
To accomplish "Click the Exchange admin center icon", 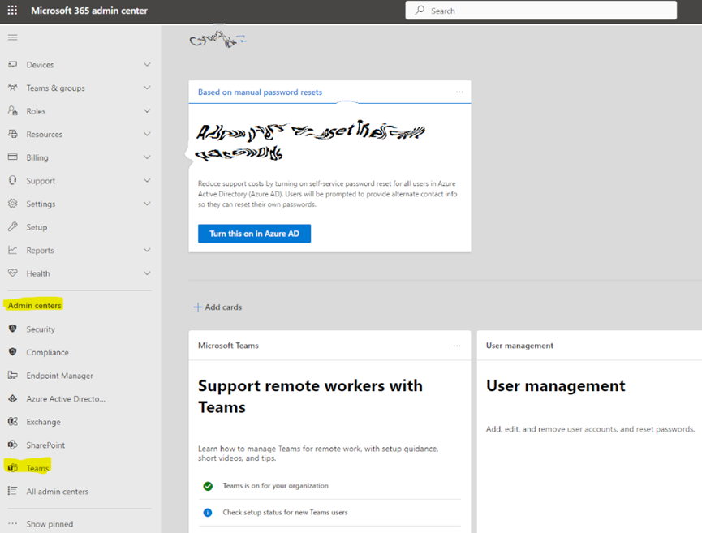I will 12,422.
